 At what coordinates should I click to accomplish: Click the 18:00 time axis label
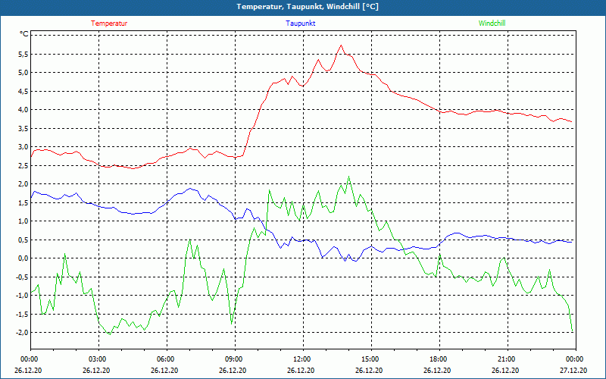[x=439, y=359]
